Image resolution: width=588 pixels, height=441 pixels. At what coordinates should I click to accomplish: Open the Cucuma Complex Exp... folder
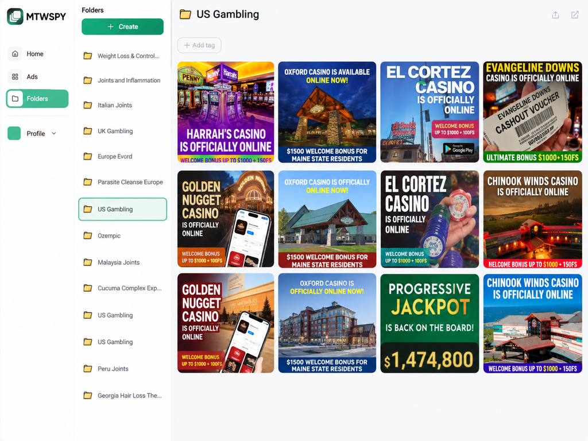click(123, 288)
